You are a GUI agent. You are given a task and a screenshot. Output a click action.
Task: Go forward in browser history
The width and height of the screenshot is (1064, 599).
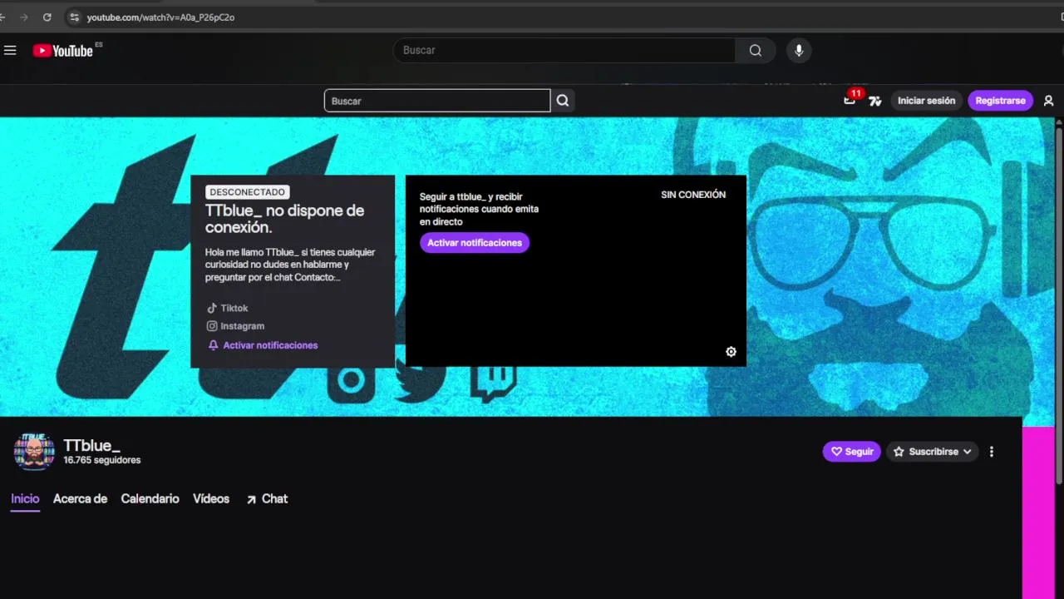tap(23, 17)
